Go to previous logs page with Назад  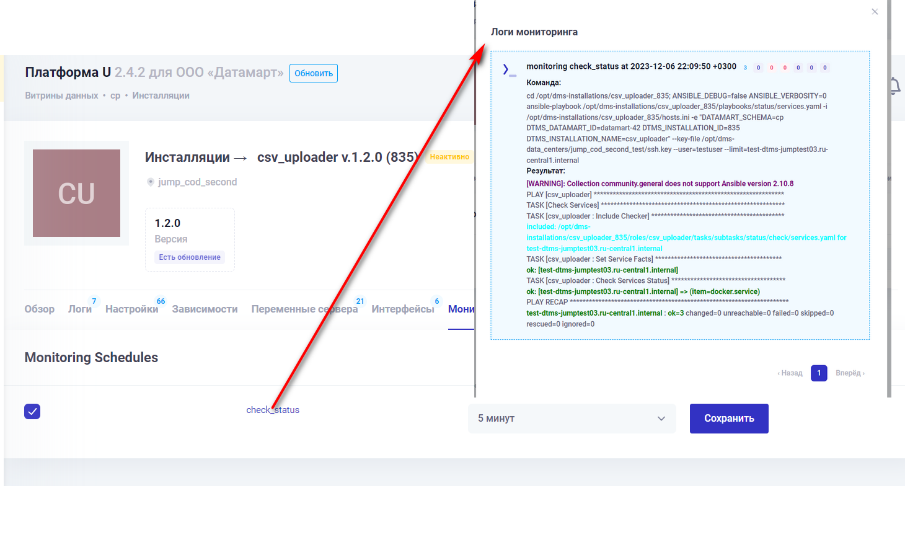coord(790,373)
